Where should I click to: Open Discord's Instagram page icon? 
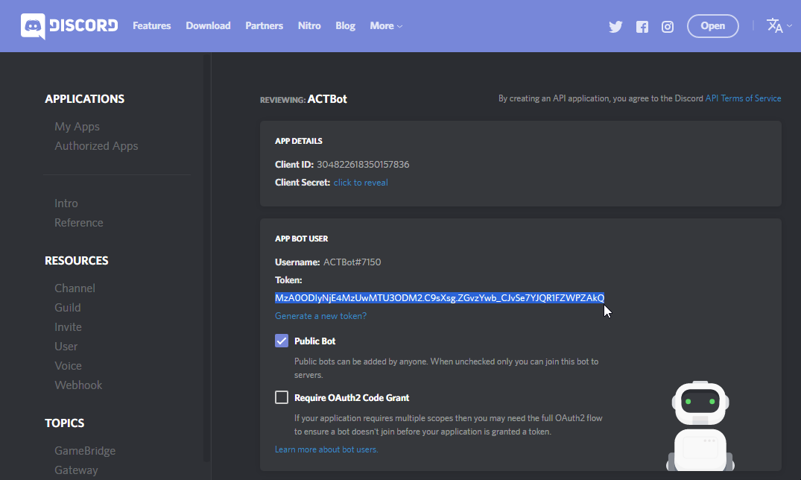coord(667,27)
